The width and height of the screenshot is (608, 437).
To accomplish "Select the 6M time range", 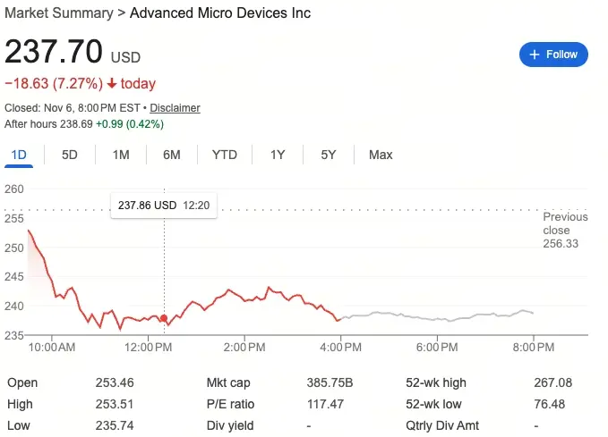I will click(172, 155).
